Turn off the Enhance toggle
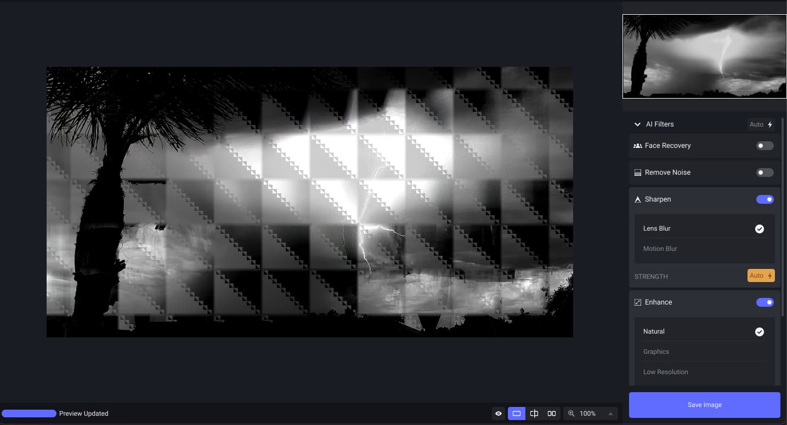The width and height of the screenshot is (787, 425). (x=765, y=302)
